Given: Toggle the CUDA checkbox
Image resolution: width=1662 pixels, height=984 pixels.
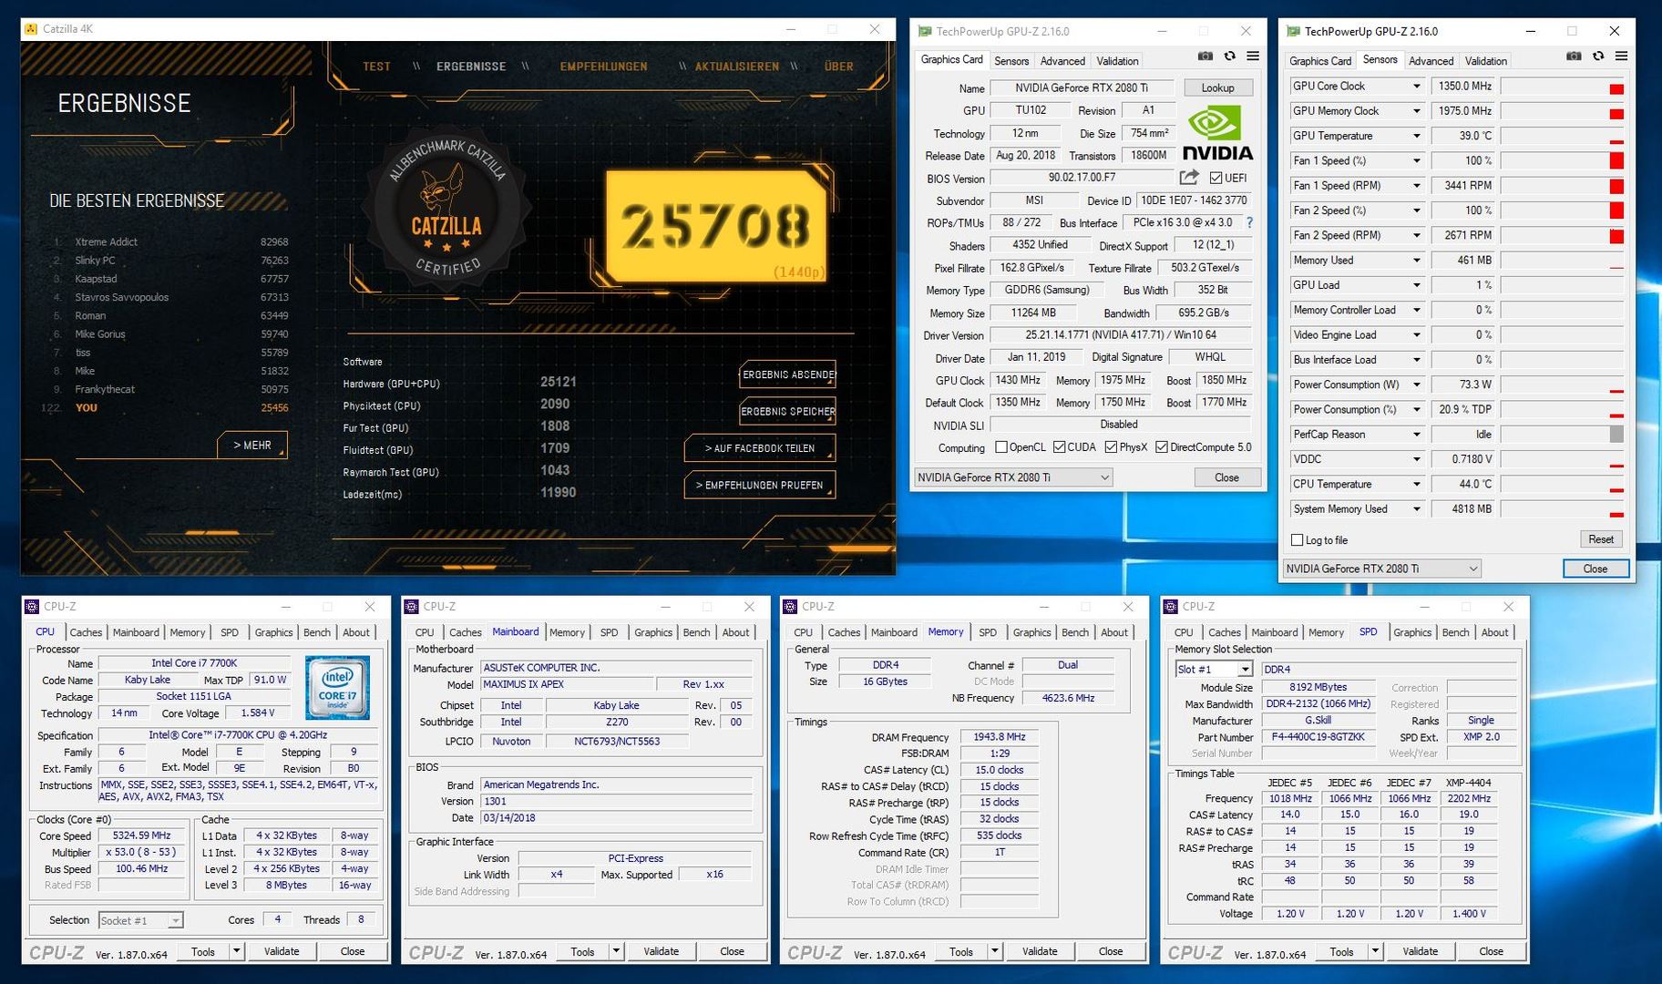Looking at the screenshot, I should [1059, 447].
